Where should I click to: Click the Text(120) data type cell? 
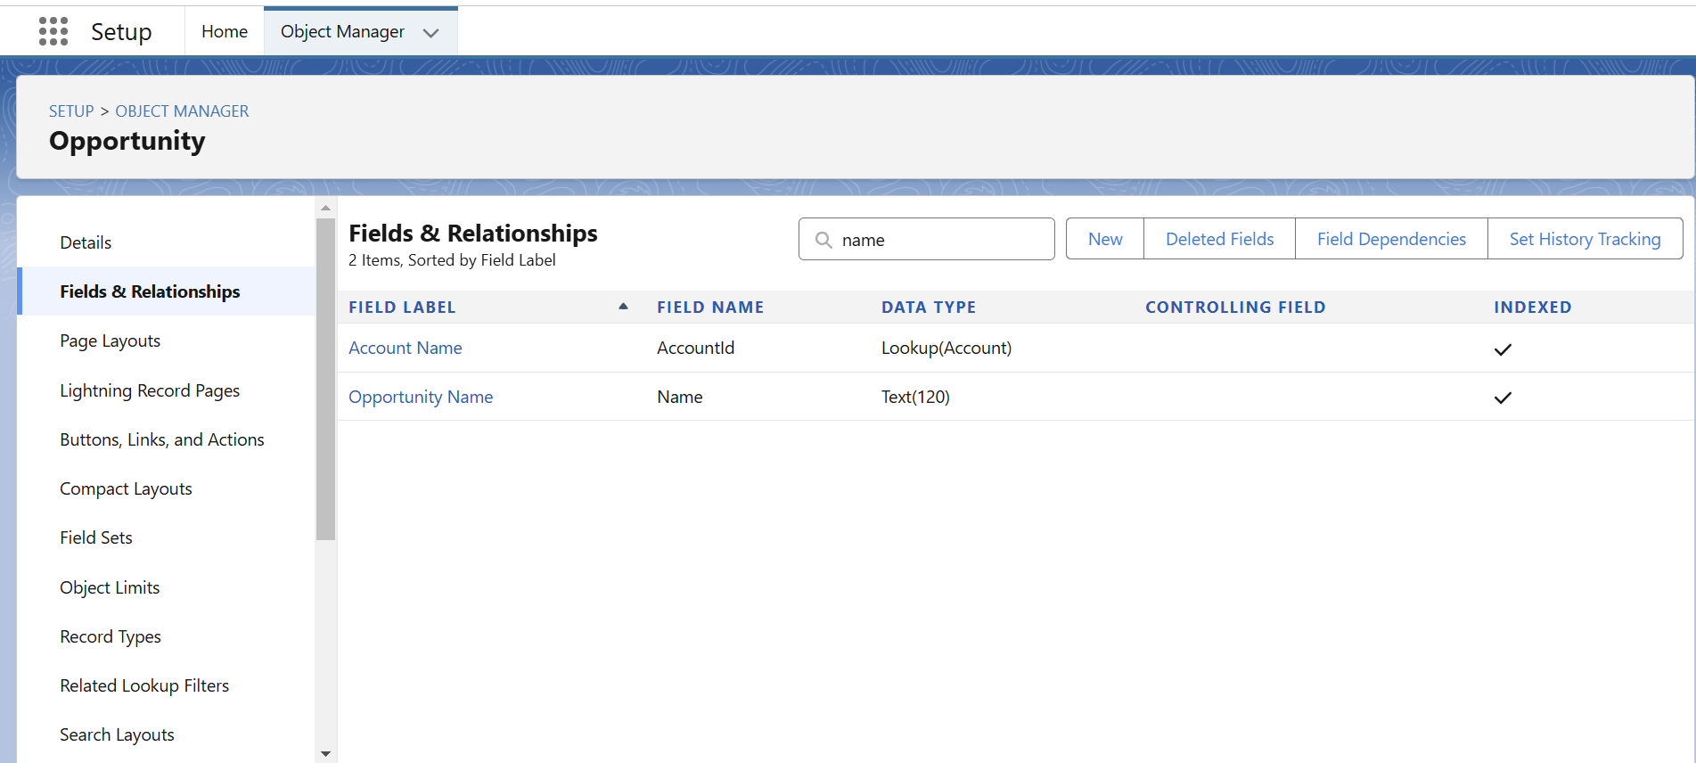point(915,397)
